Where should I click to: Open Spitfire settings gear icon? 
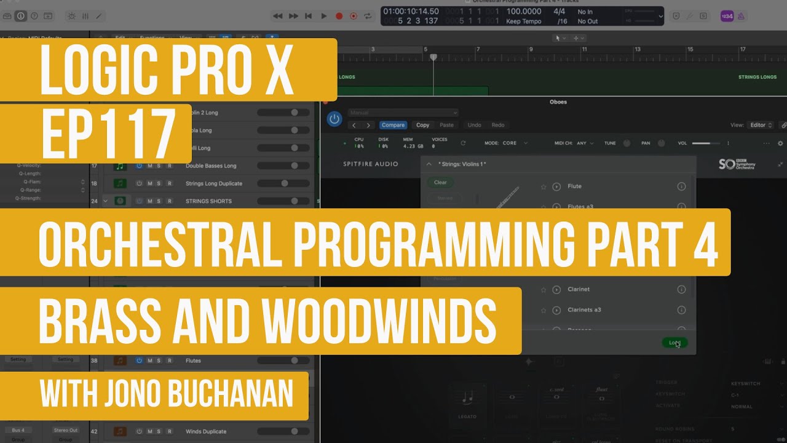point(780,143)
